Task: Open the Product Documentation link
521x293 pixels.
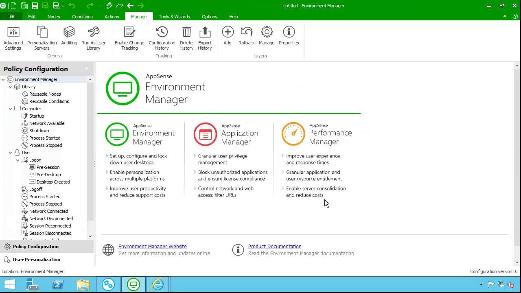Action: (275, 247)
